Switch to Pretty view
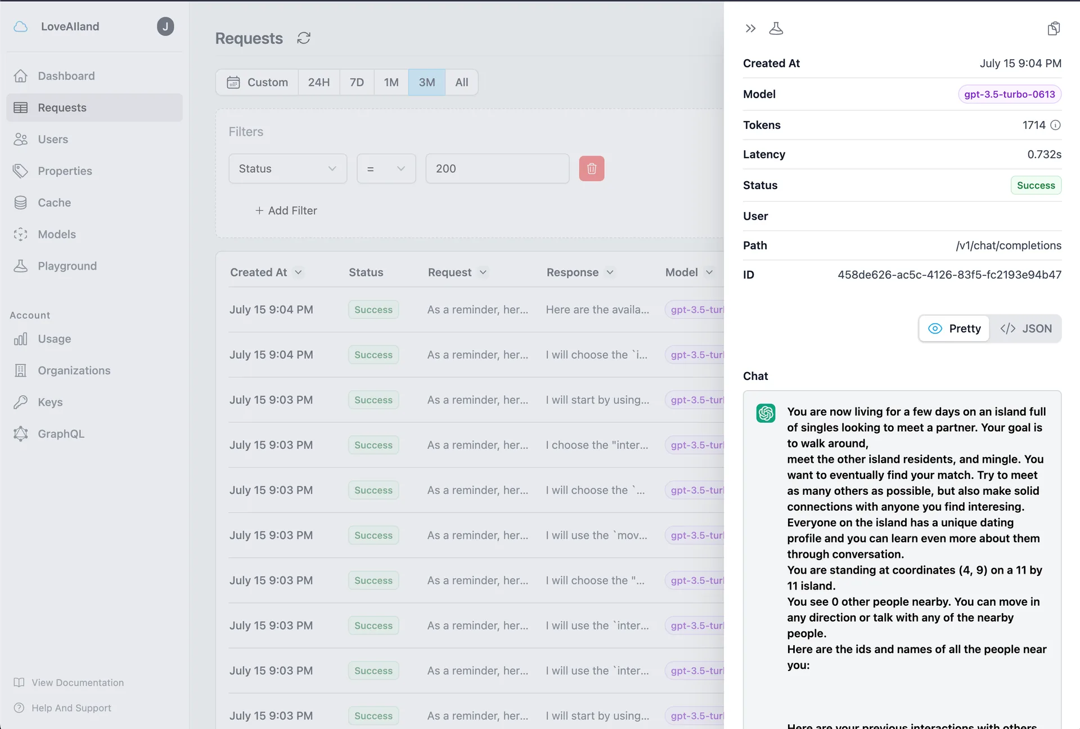Image resolution: width=1080 pixels, height=729 pixels. [954, 329]
